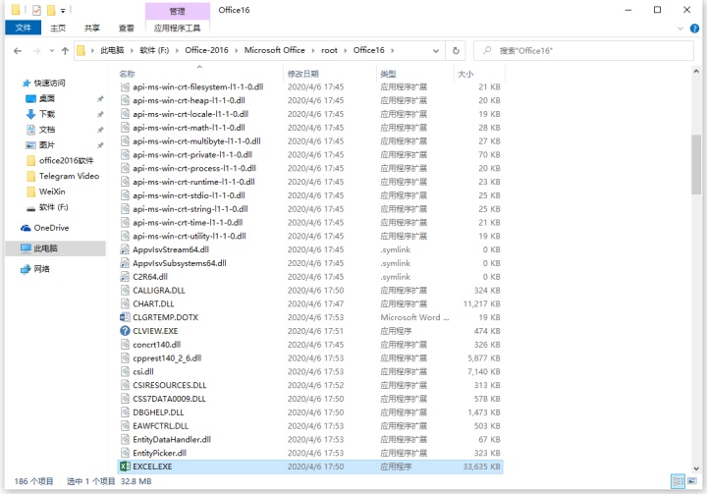Click the chevron after root in breadcrumb

(x=346, y=50)
